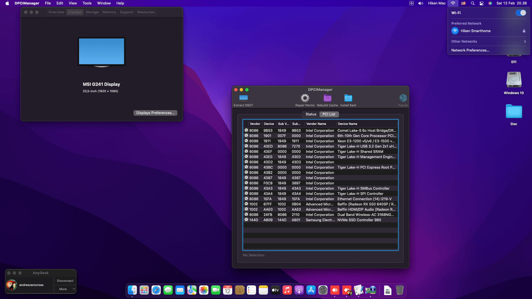Click magnifier icon beside Comet Lake-S row
Screen dimensions: 532x299
pos(246,130)
